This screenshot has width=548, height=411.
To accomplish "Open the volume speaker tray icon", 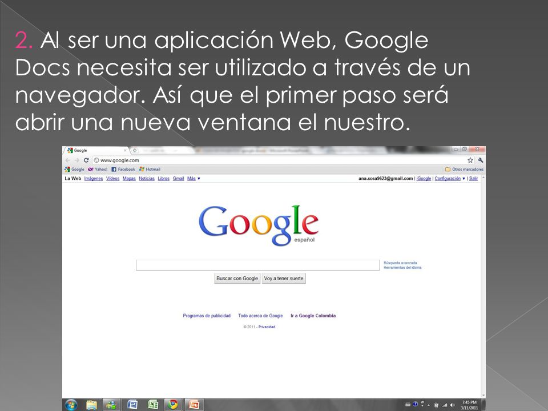I will [453, 405].
